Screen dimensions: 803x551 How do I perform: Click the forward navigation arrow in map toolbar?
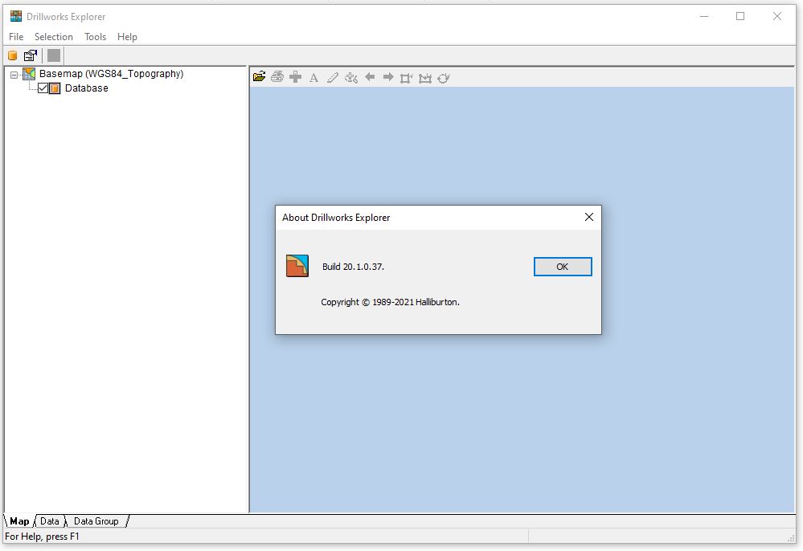point(387,77)
